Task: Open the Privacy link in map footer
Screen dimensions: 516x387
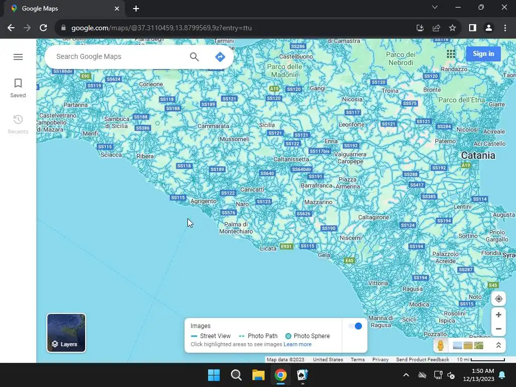Action: coord(380,360)
